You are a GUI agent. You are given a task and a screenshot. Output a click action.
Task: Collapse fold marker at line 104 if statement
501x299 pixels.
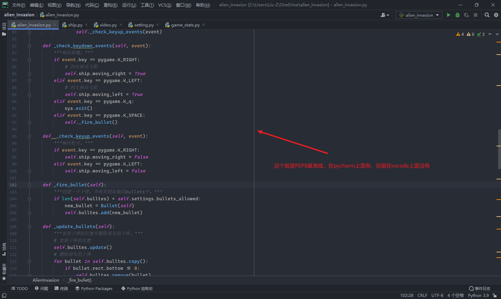point(29,199)
